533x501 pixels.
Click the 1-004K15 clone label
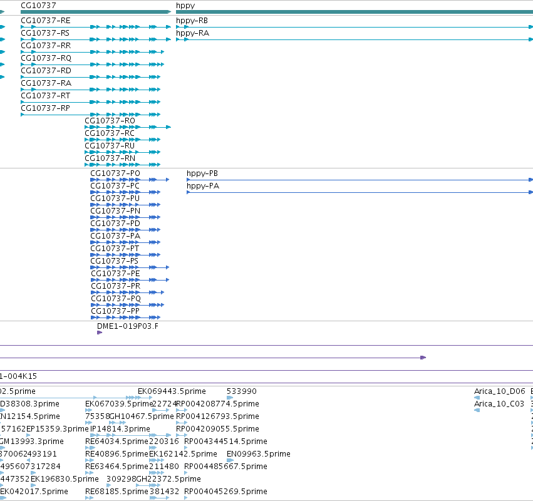tap(18, 376)
